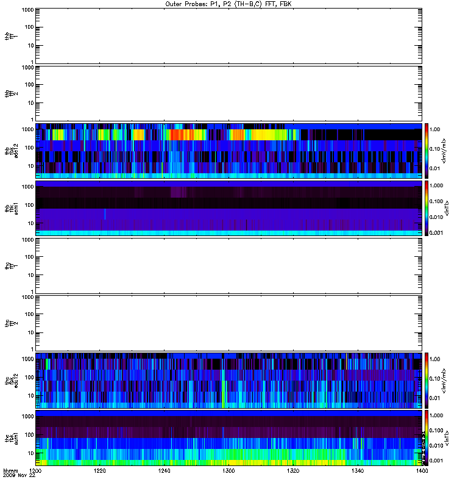Click the 1.00 value on thb edc12 colorbar
Screen dimensions: 457x488
tap(434, 129)
